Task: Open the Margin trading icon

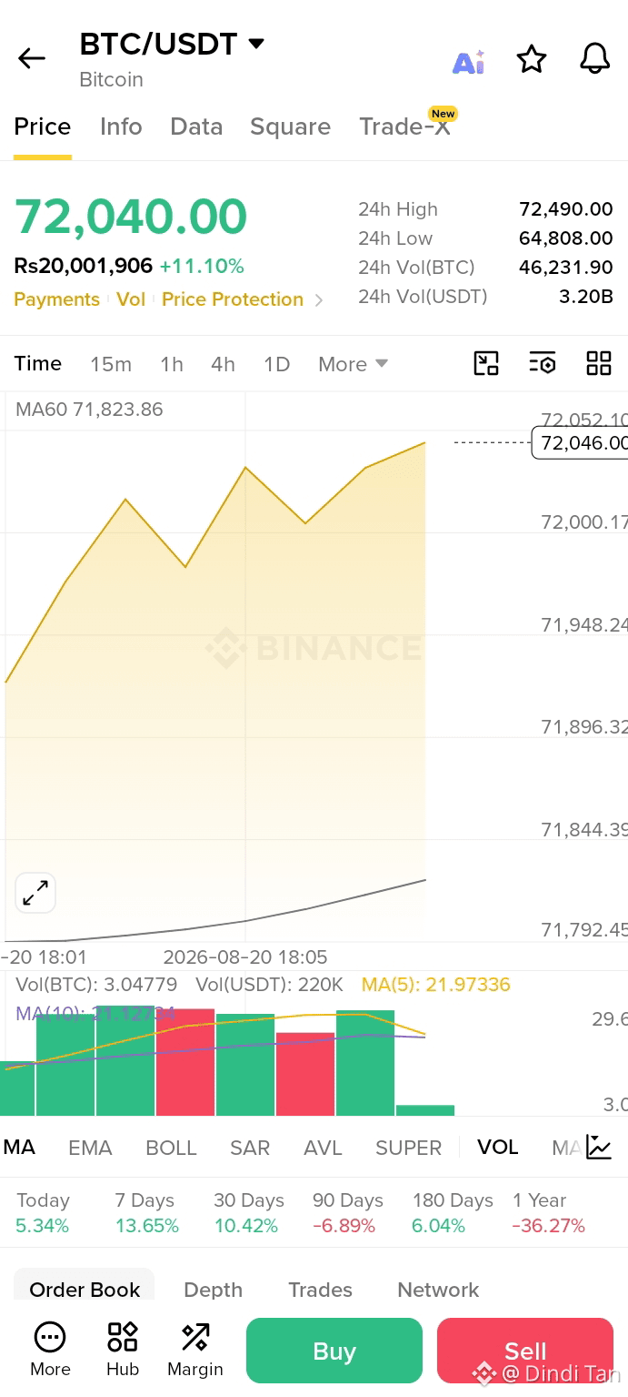Action: [194, 1351]
